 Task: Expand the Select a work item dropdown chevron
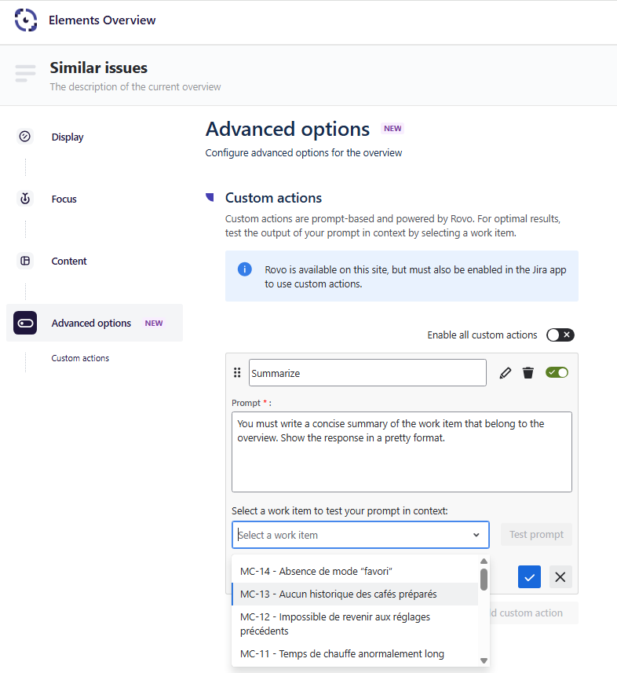pyautogui.click(x=476, y=535)
